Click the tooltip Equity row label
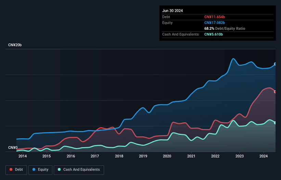The height and width of the screenshot is (180, 281). (167, 23)
